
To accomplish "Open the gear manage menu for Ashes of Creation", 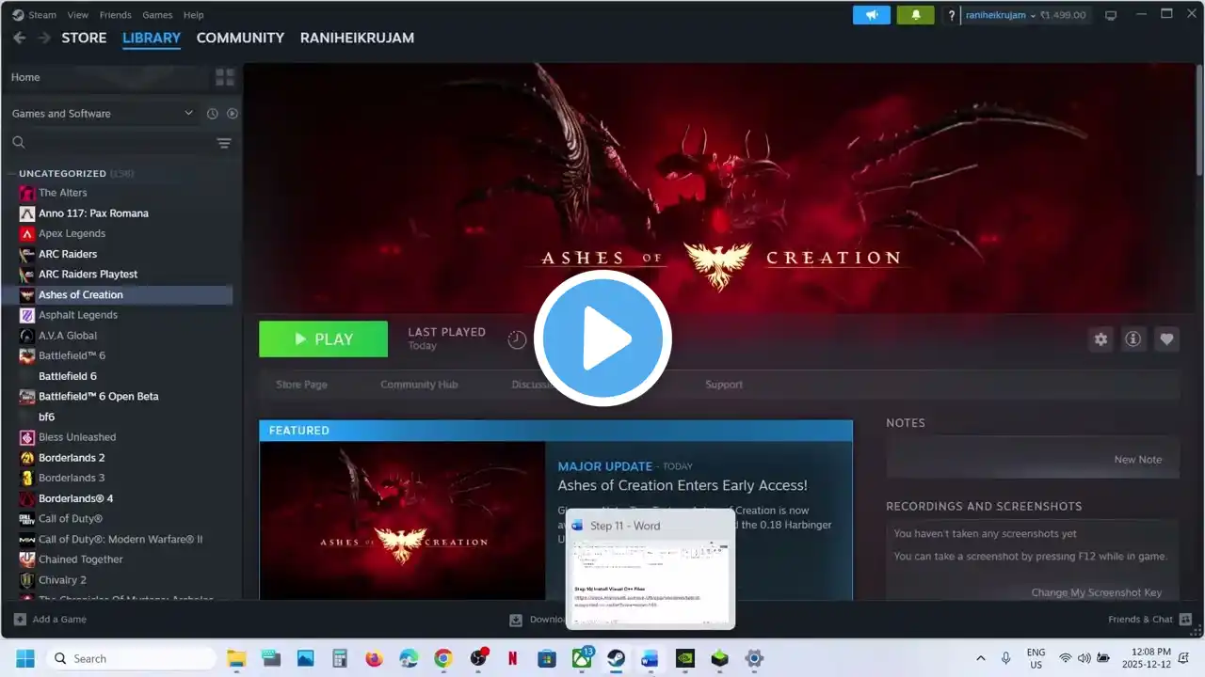I will (1101, 339).
